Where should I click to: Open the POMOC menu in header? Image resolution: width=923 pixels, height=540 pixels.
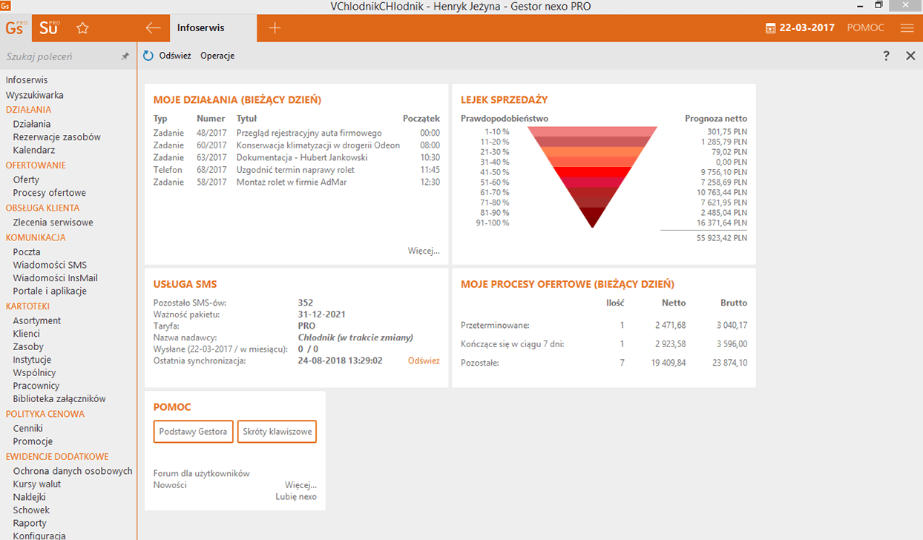pos(866,28)
